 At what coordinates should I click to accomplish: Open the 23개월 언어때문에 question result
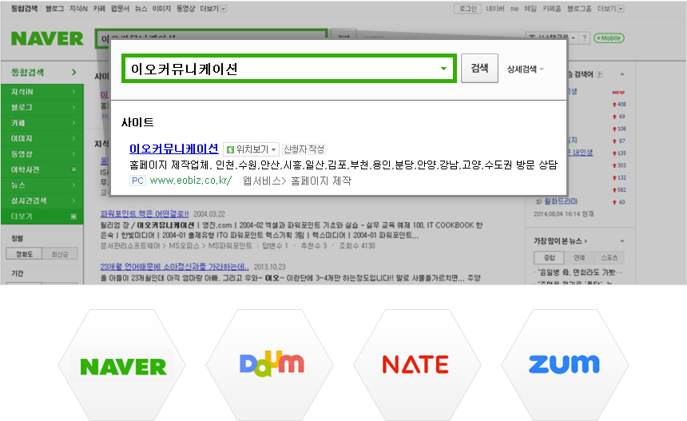tap(174, 267)
